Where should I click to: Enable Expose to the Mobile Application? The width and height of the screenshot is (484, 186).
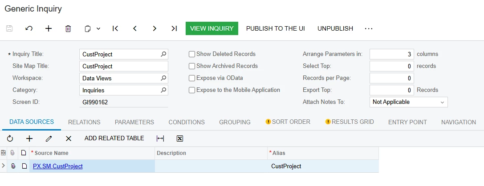pyautogui.click(x=192, y=90)
